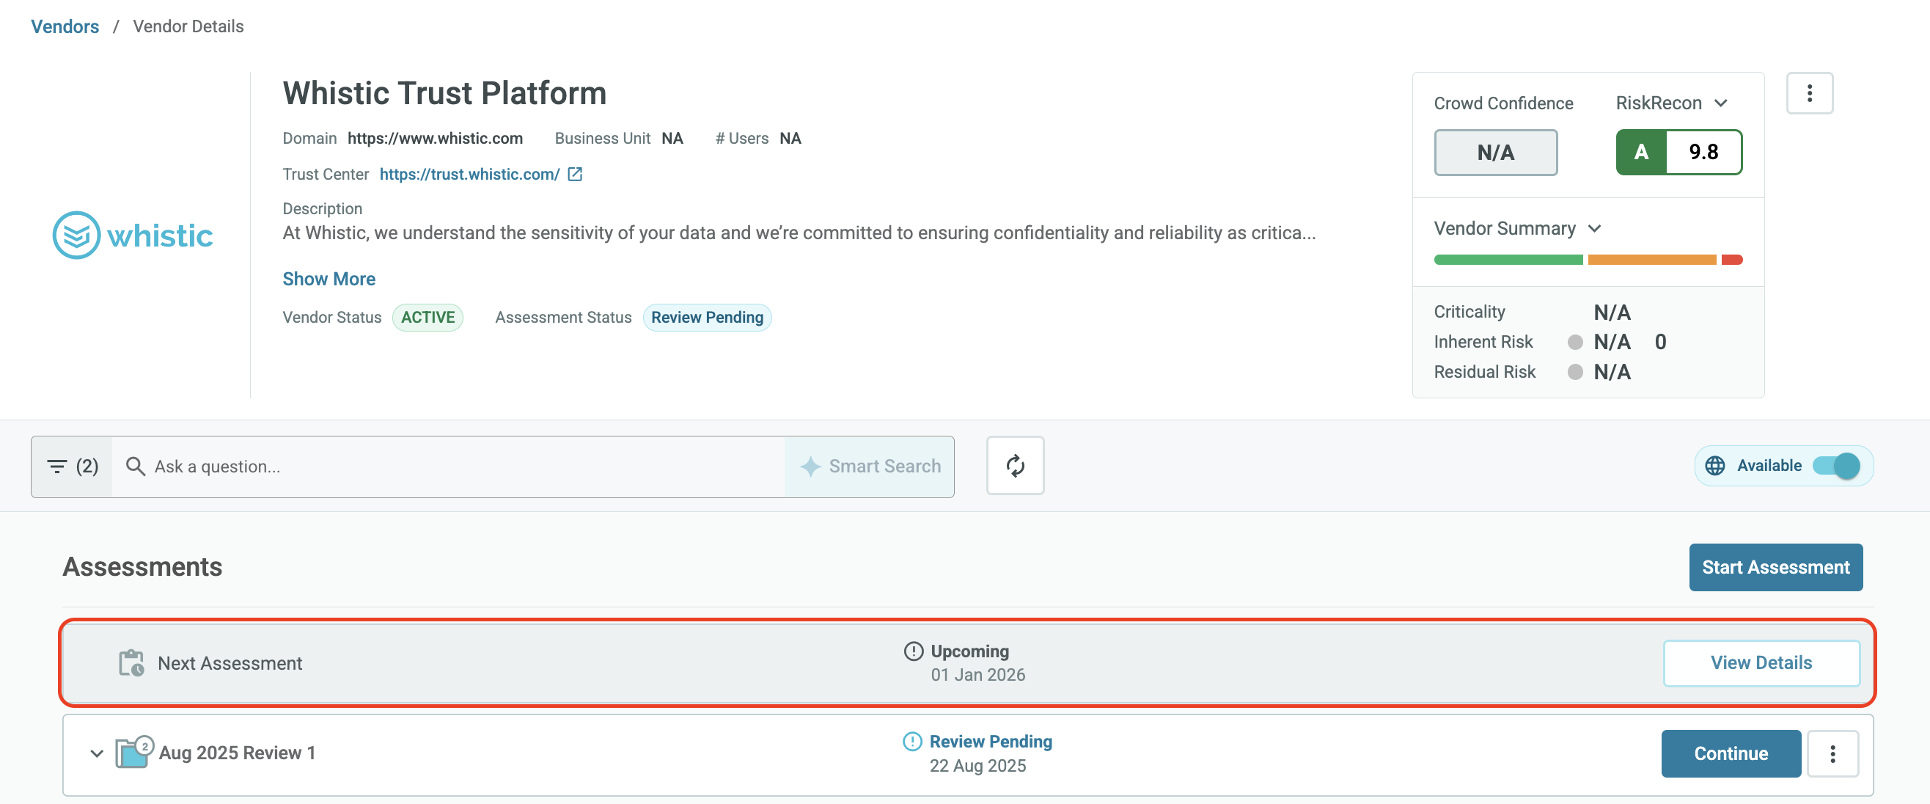Click the green Vendor Summary bar segment

[x=1508, y=260]
